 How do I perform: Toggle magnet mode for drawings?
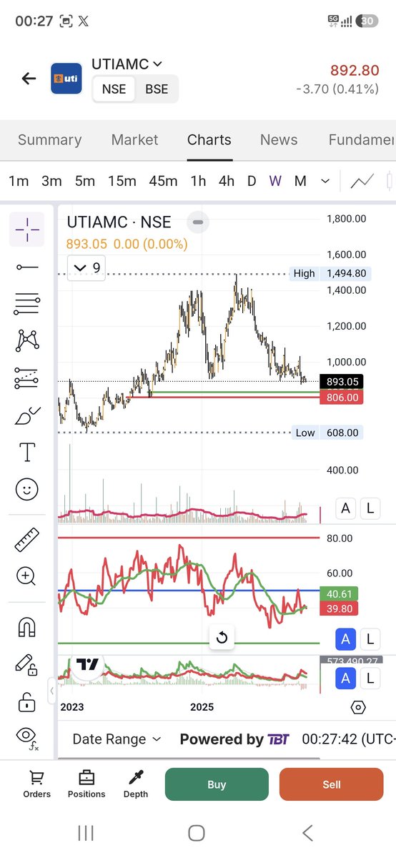(x=27, y=627)
